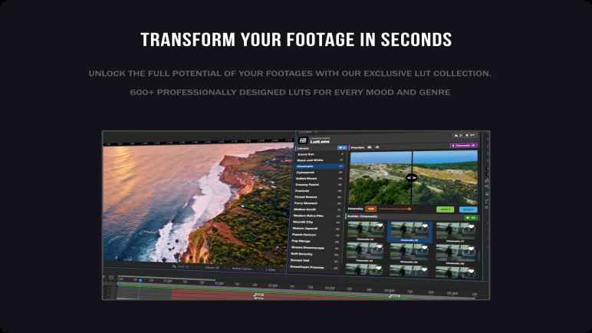592x333 pixels.
Task: Click the green button below the preview
Action: (x=445, y=209)
